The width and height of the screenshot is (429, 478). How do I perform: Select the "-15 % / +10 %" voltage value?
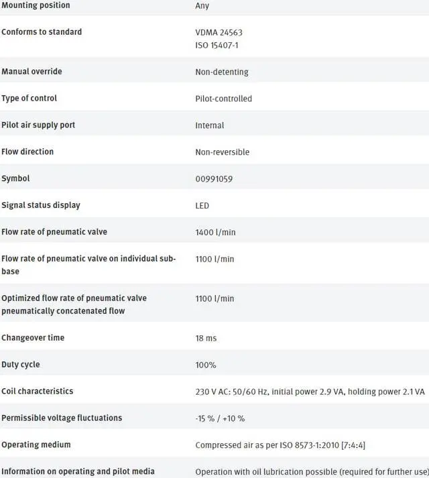tap(220, 418)
